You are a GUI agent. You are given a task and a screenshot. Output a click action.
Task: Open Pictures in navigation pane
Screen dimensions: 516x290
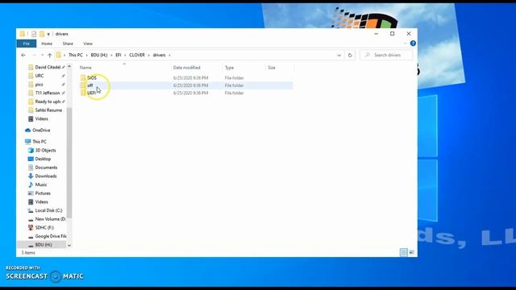coord(43,193)
